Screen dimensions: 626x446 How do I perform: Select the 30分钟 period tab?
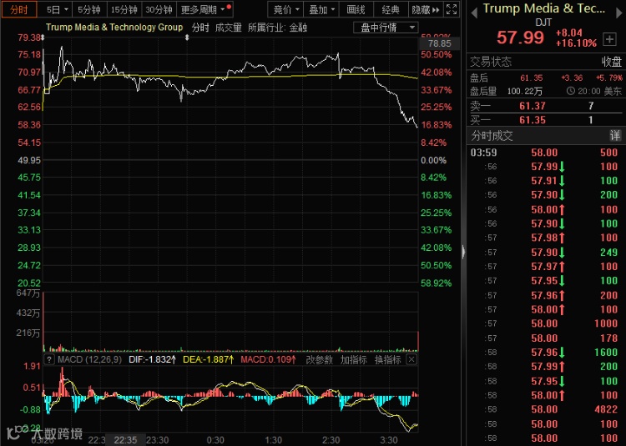pos(159,9)
